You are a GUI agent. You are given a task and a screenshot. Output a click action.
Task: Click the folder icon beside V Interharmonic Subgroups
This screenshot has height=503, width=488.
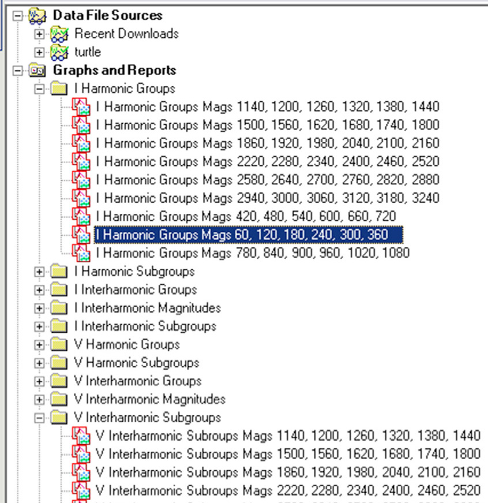pyautogui.click(x=58, y=417)
